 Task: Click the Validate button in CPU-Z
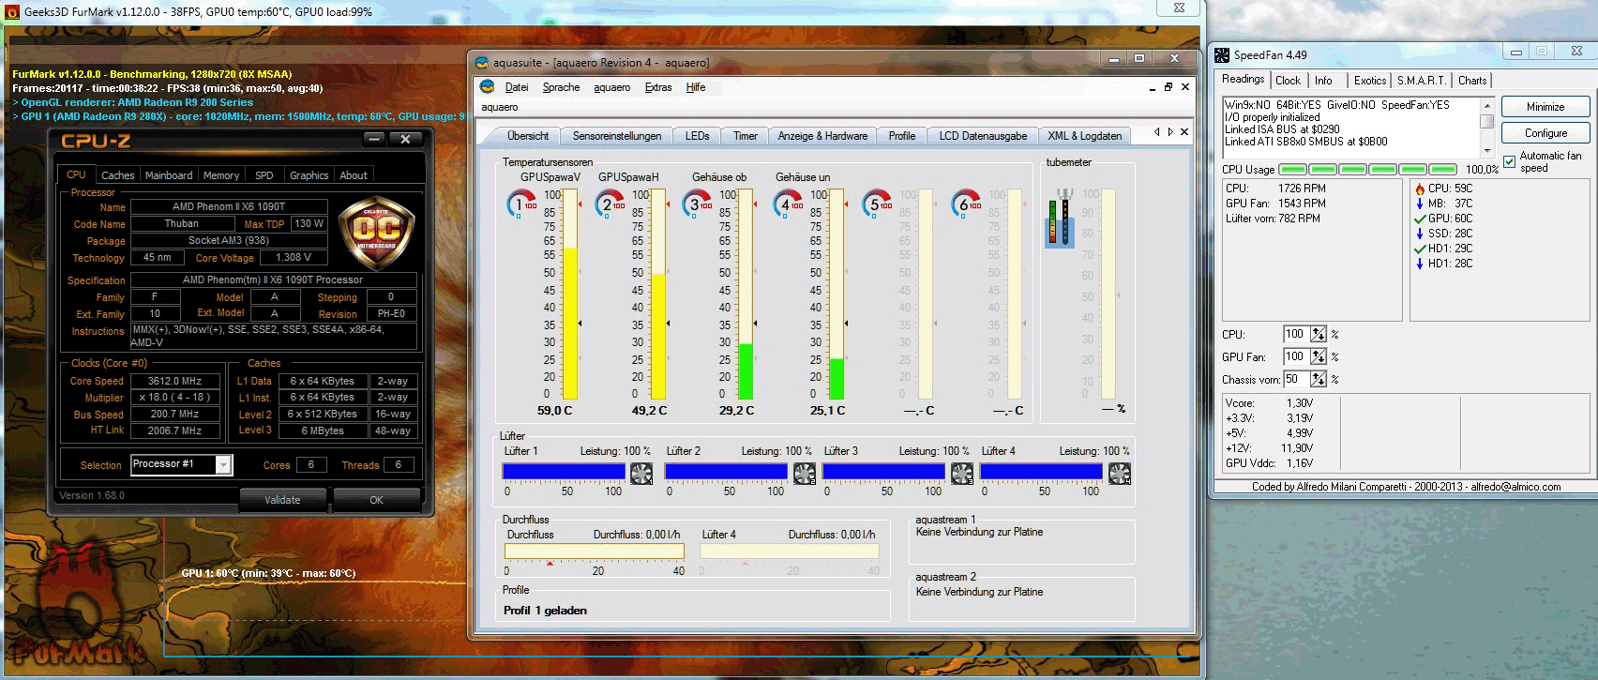(282, 500)
